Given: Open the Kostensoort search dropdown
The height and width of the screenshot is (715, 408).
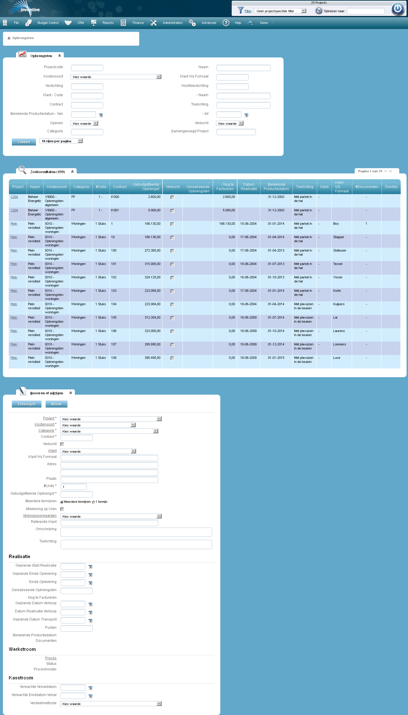Looking at the screenshot, I should coord(116,77).
